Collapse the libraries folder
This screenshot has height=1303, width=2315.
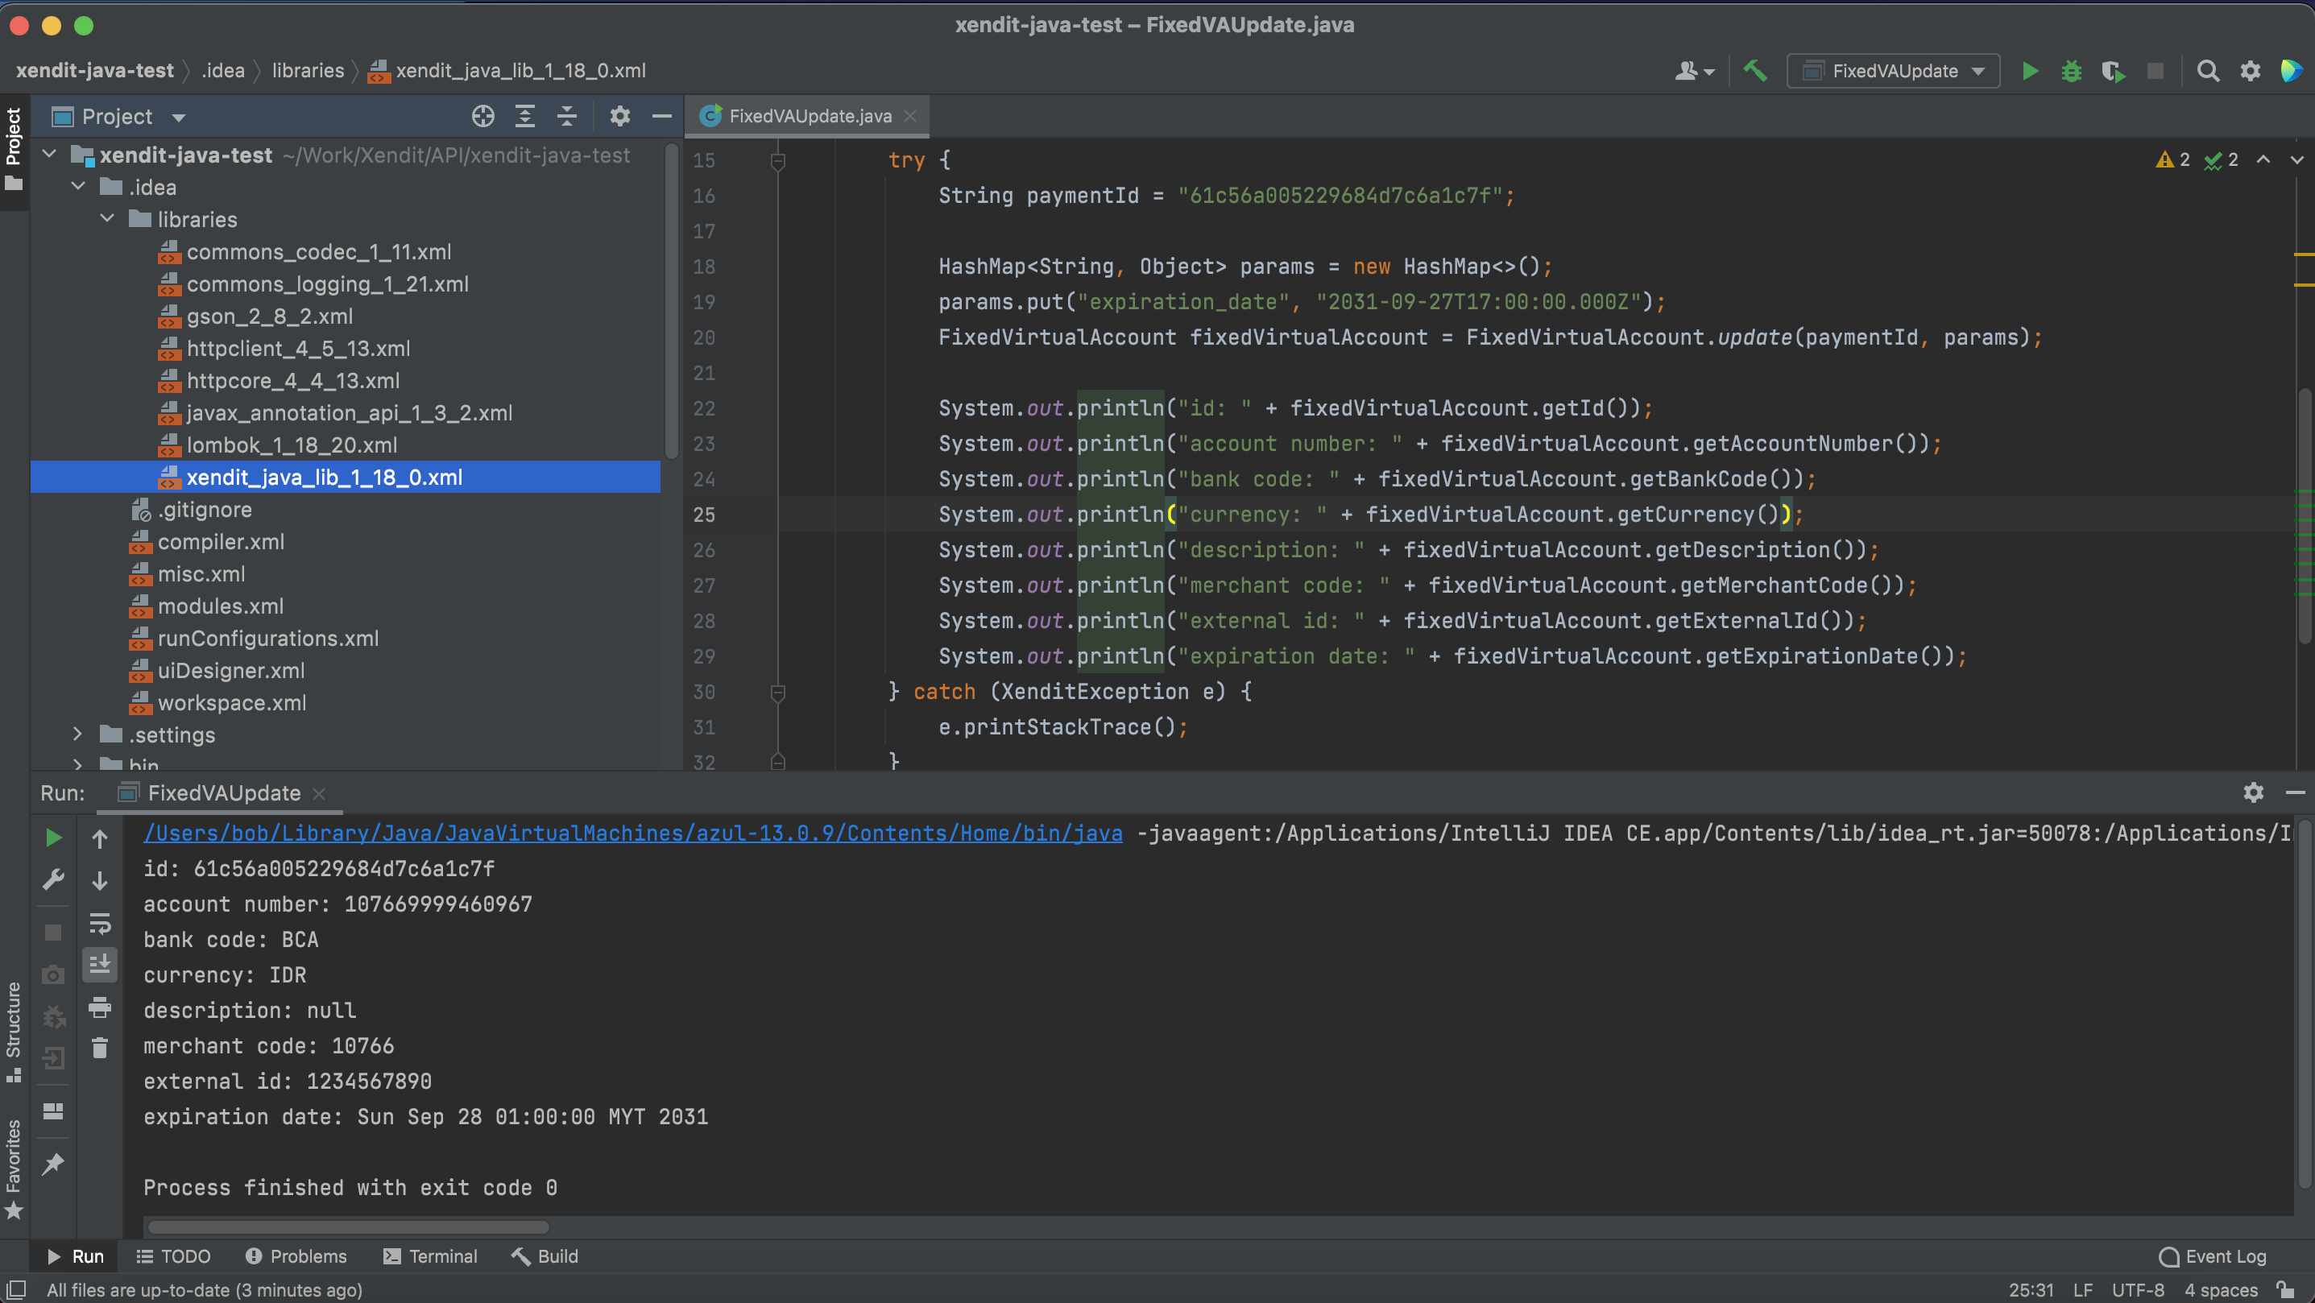pos(107,218)
